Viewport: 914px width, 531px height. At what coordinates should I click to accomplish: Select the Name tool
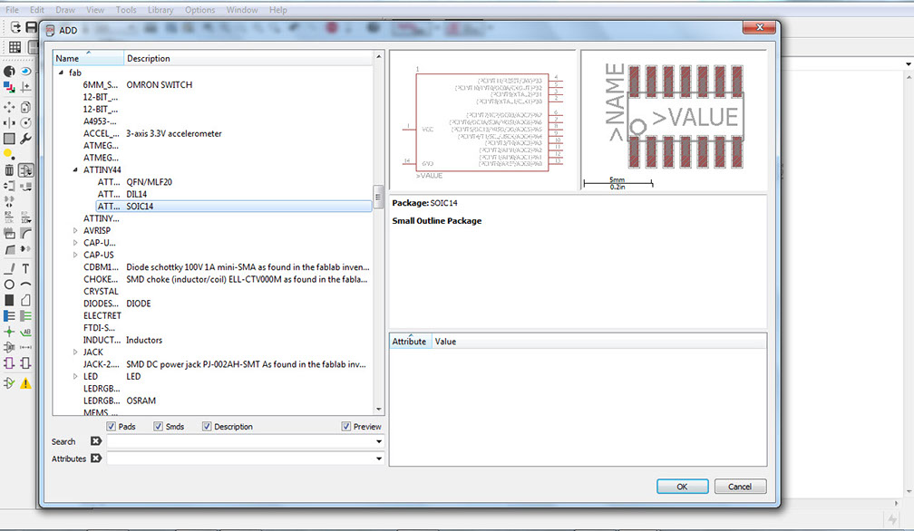point(9,217)
